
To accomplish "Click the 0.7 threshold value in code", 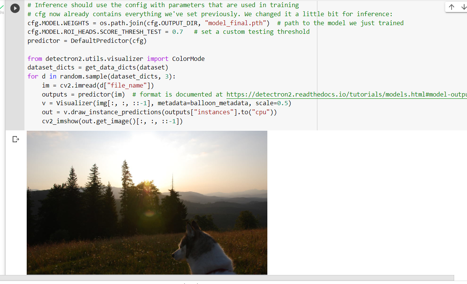I will point(177,32).
